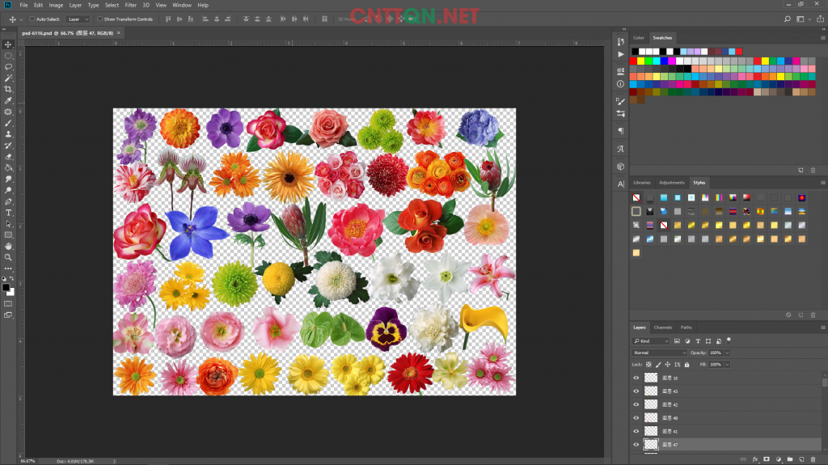Open the Image menu
The width and height of the screenshot is (828, 465).
click(56, 6)
